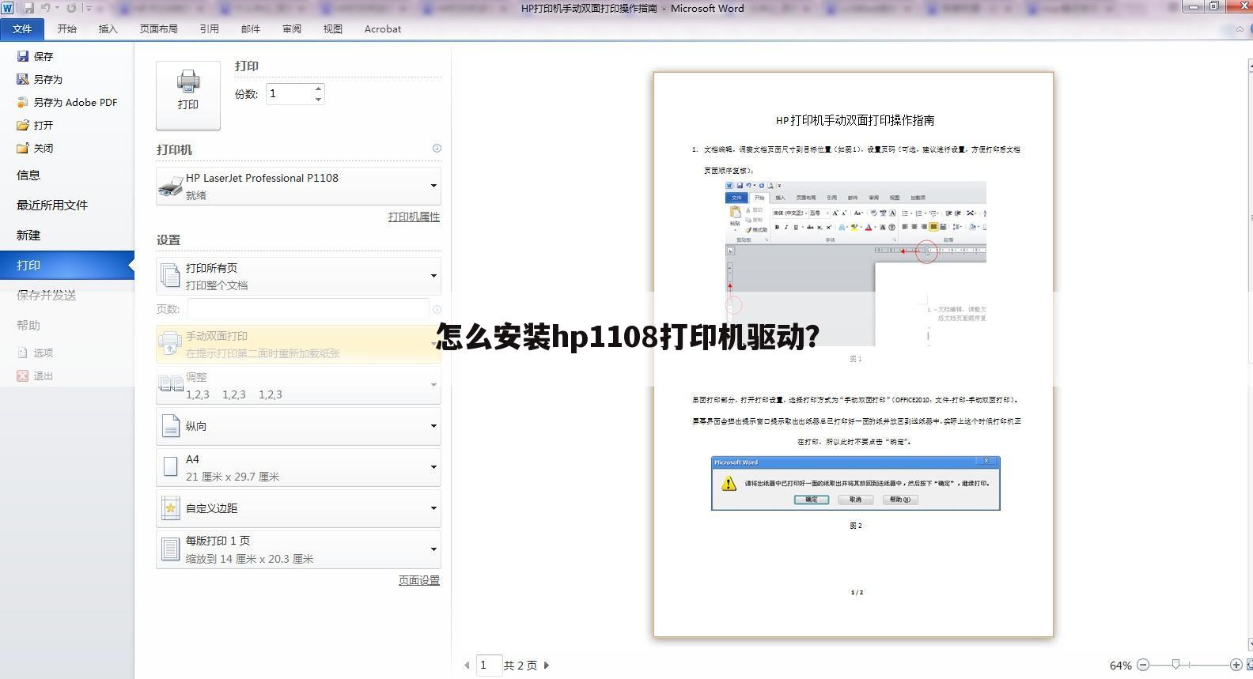Open the Customize Quick Access Toolbar arrow
1253x679 pixels.
pos(88,8)
